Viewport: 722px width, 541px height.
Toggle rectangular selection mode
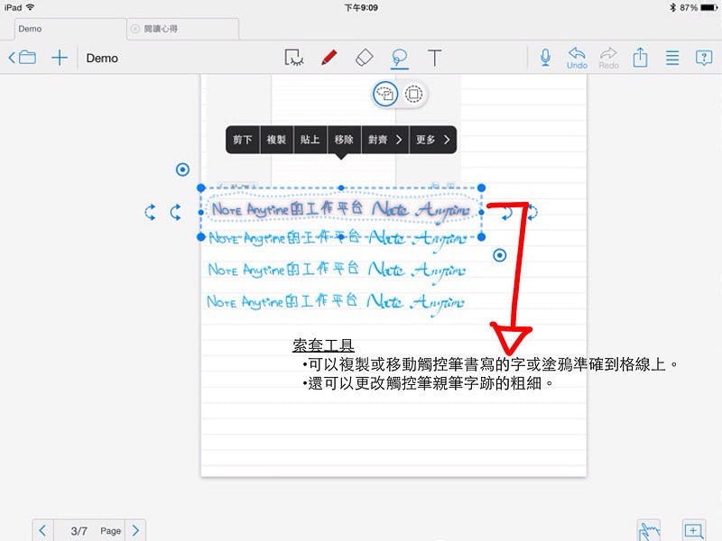413,93
